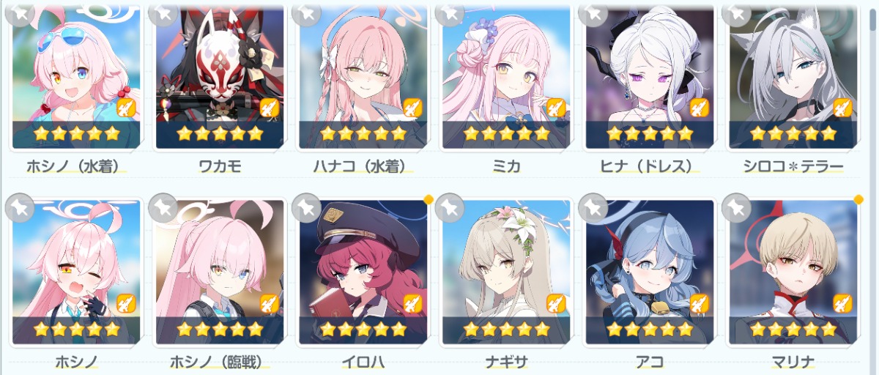Click the pin icon on ミカ card

click(x=452, y=13)
